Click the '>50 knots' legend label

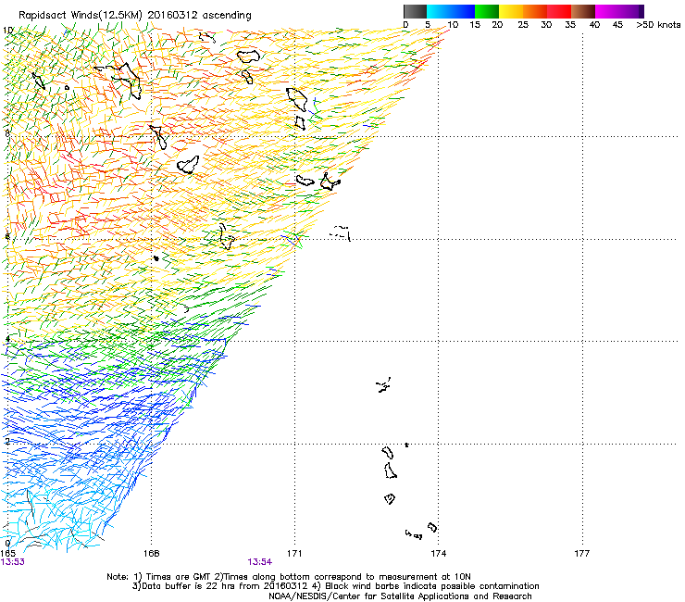click(x=658, y=24)
